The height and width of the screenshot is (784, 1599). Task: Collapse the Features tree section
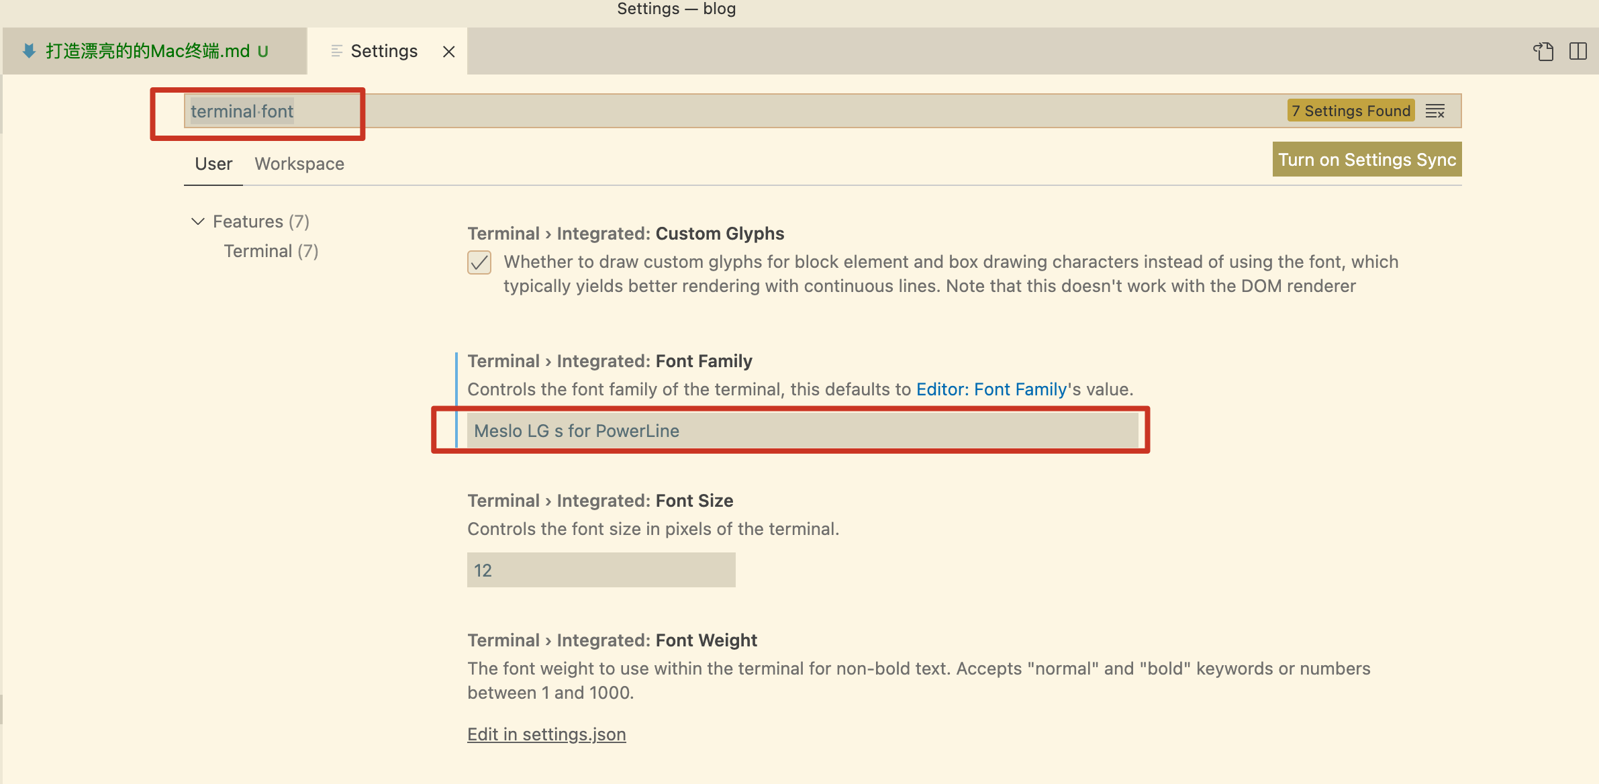(197, 222)
